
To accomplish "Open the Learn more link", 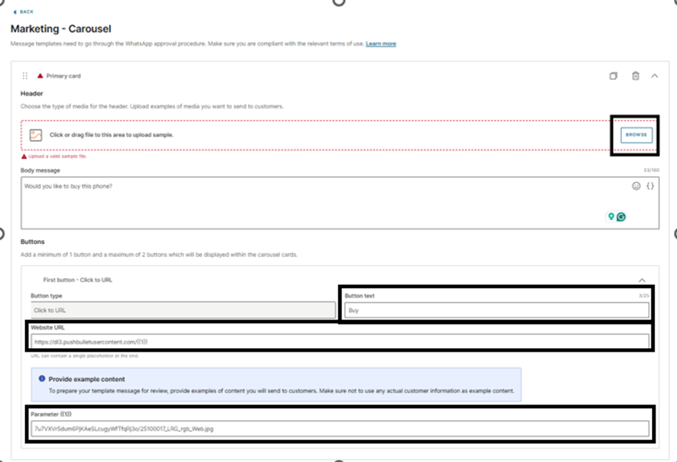I will coord(381,44).
